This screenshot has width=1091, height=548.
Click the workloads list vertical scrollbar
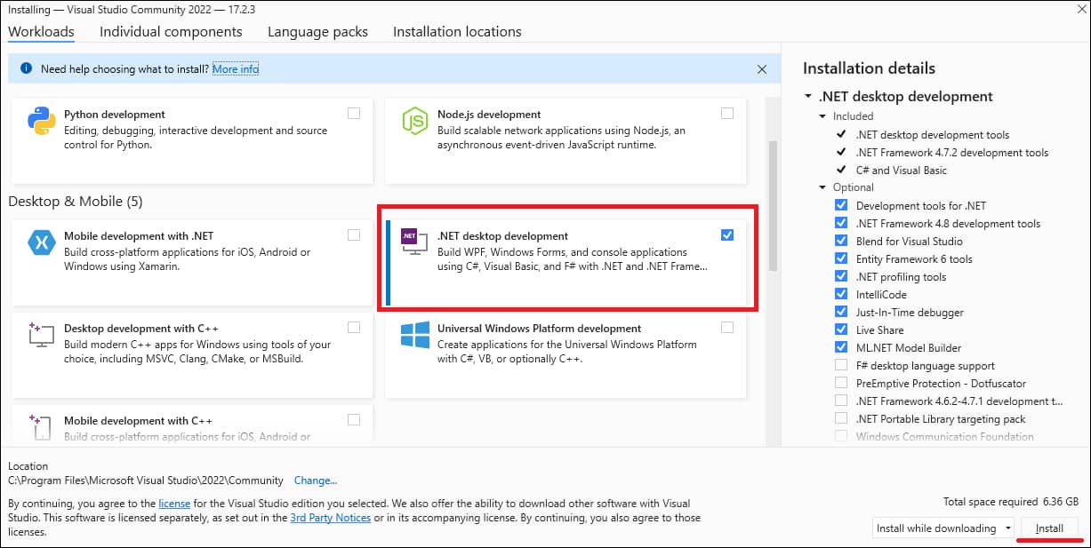(x=772, y=205)
